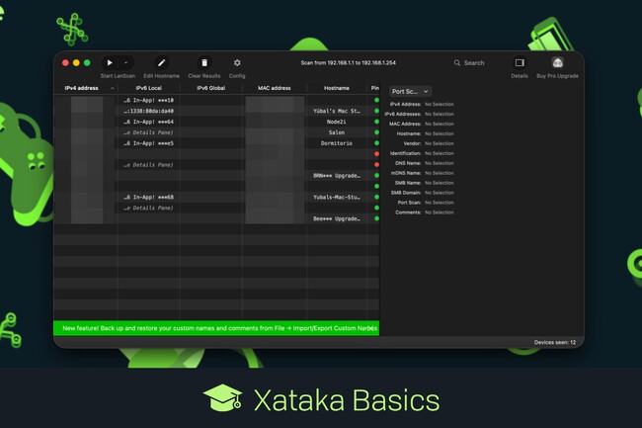Click the Hostname column header

point(336,88)
